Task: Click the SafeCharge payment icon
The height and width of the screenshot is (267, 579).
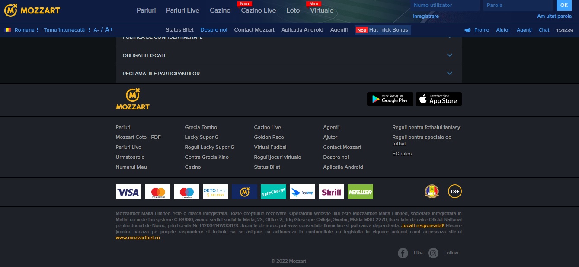Action: (x=273, y=192)
